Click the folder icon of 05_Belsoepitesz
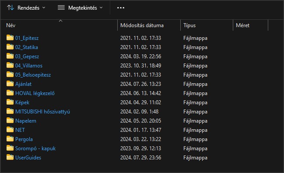 click(x=10, y=74)
